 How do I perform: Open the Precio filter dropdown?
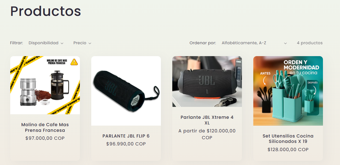coord(82,43)
